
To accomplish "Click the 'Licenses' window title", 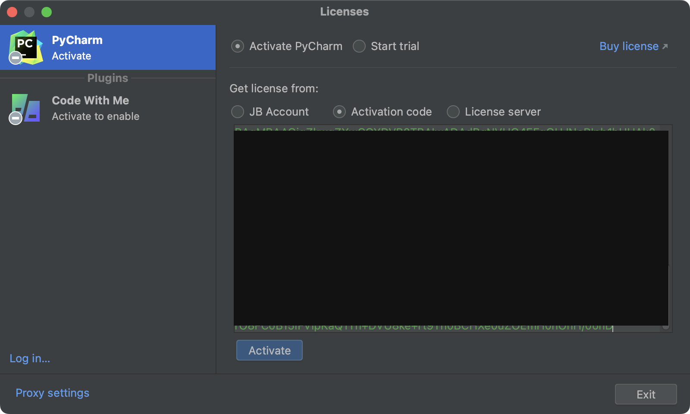I will coord(345,12).
